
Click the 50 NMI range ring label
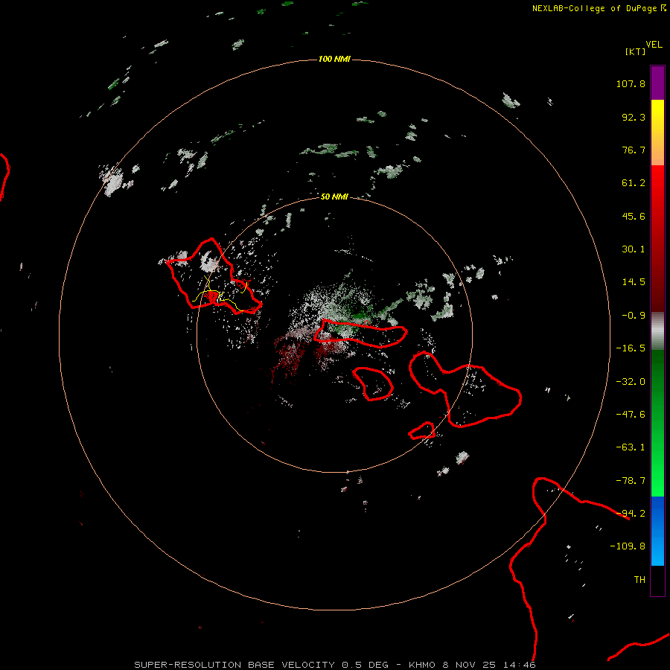click(x=334, y=197)
